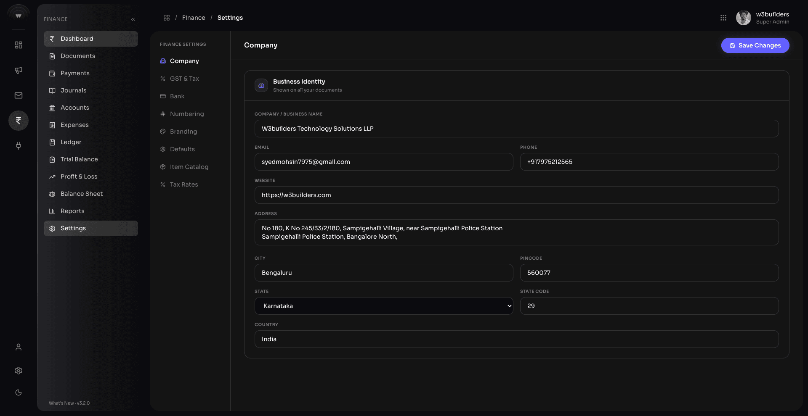
Task: Focus the Company / Business Name field
Action: click(x=516, y=129)
